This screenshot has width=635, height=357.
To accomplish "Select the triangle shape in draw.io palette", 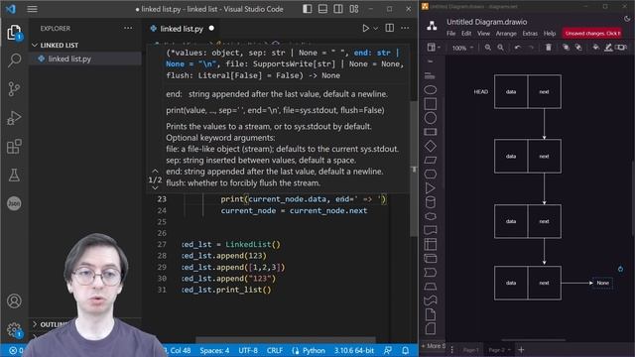I will [x=430, y=188].
